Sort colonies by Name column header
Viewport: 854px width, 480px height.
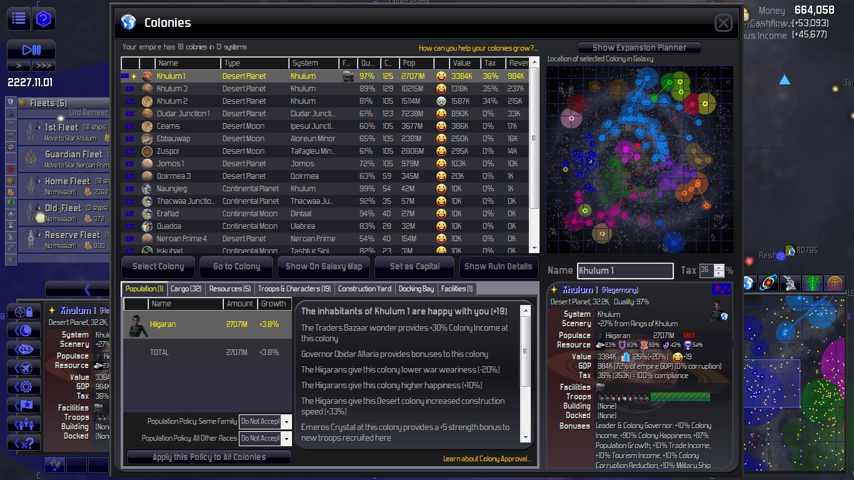pos(188,63)
